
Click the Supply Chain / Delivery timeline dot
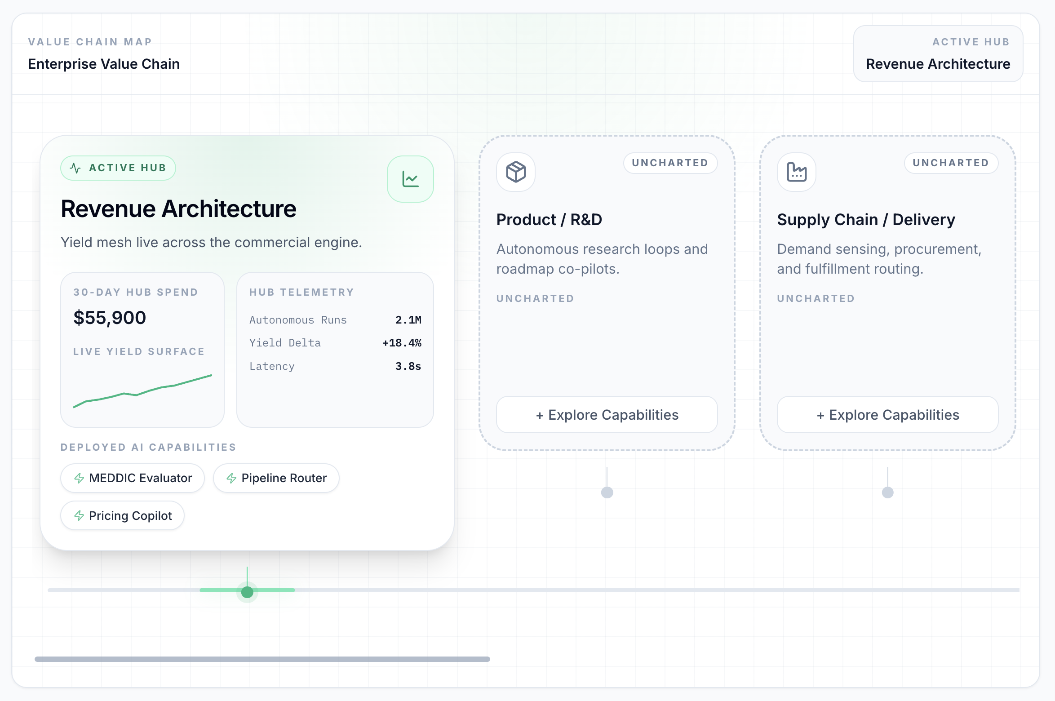(x=888, y=492)
